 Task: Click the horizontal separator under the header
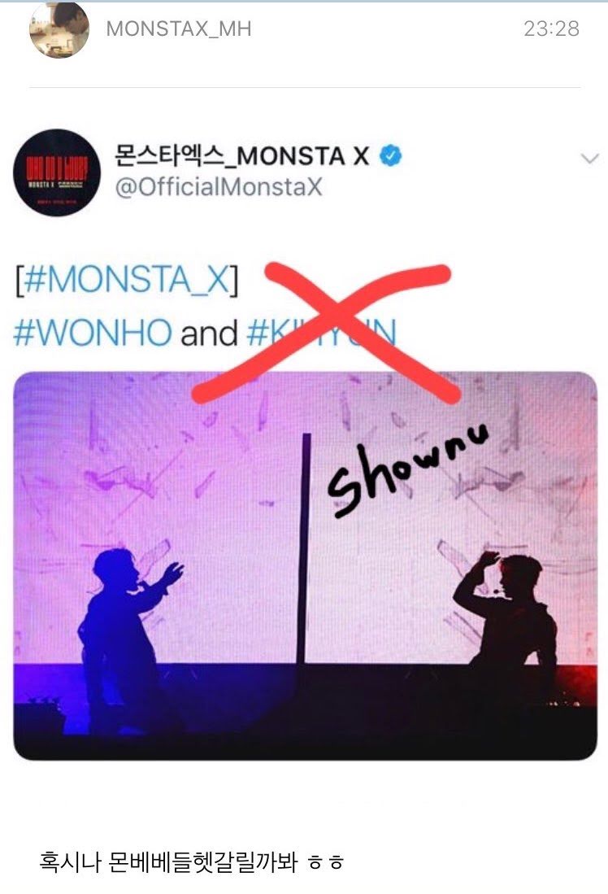click(305, 87)
